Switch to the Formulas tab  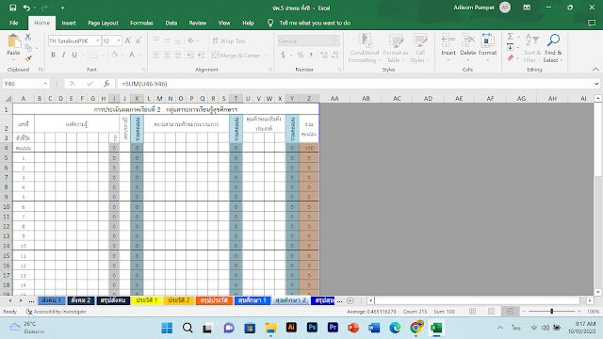[x=141, y=23]
